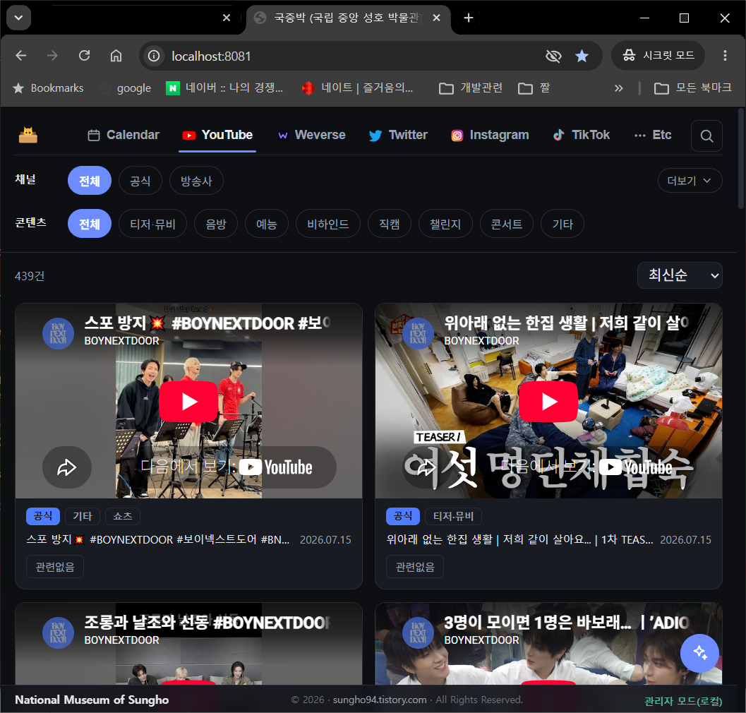This screenshot has height=713, width=746.
Task: Play the 스포 방지 video
Action: click(x=189, y=402)
